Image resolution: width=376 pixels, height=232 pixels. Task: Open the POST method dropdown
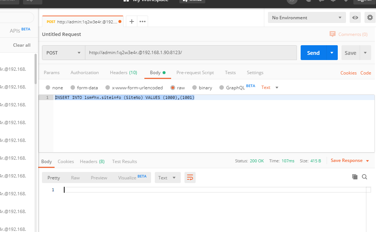(63, 53)
